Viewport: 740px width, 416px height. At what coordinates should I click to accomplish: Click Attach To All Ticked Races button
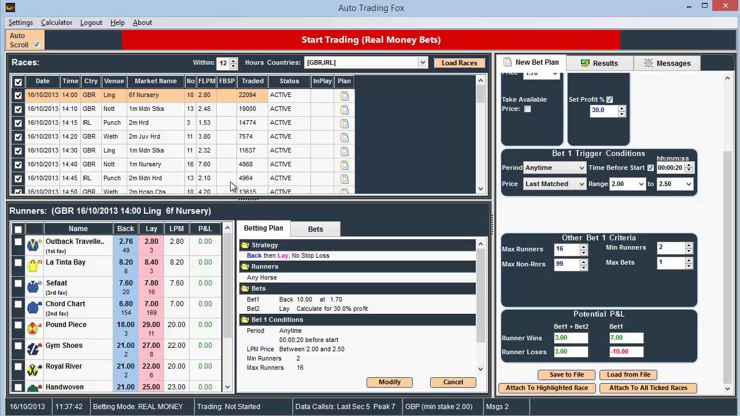[x=648, y=388]
